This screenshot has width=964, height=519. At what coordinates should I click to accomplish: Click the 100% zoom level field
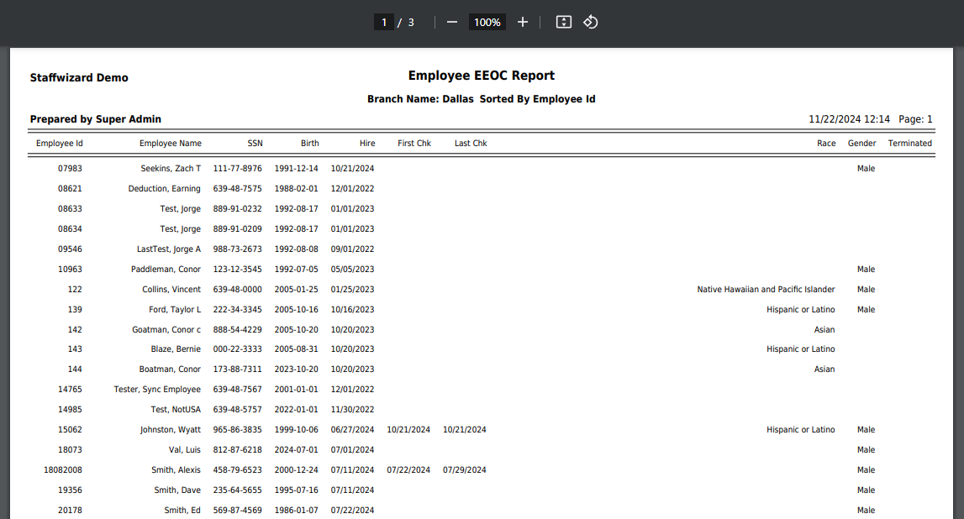coord(487,22)
